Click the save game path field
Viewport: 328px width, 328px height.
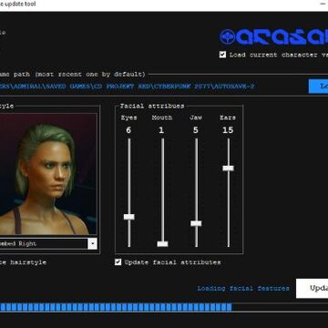(x=127, y=87)
